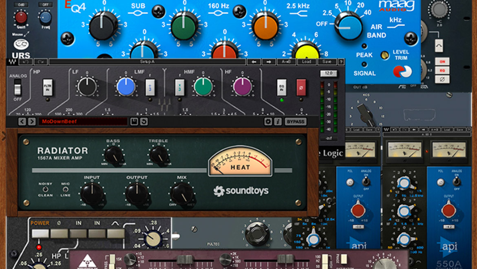Click the Maag AIR BAND frequency knob

click(349, 25)
